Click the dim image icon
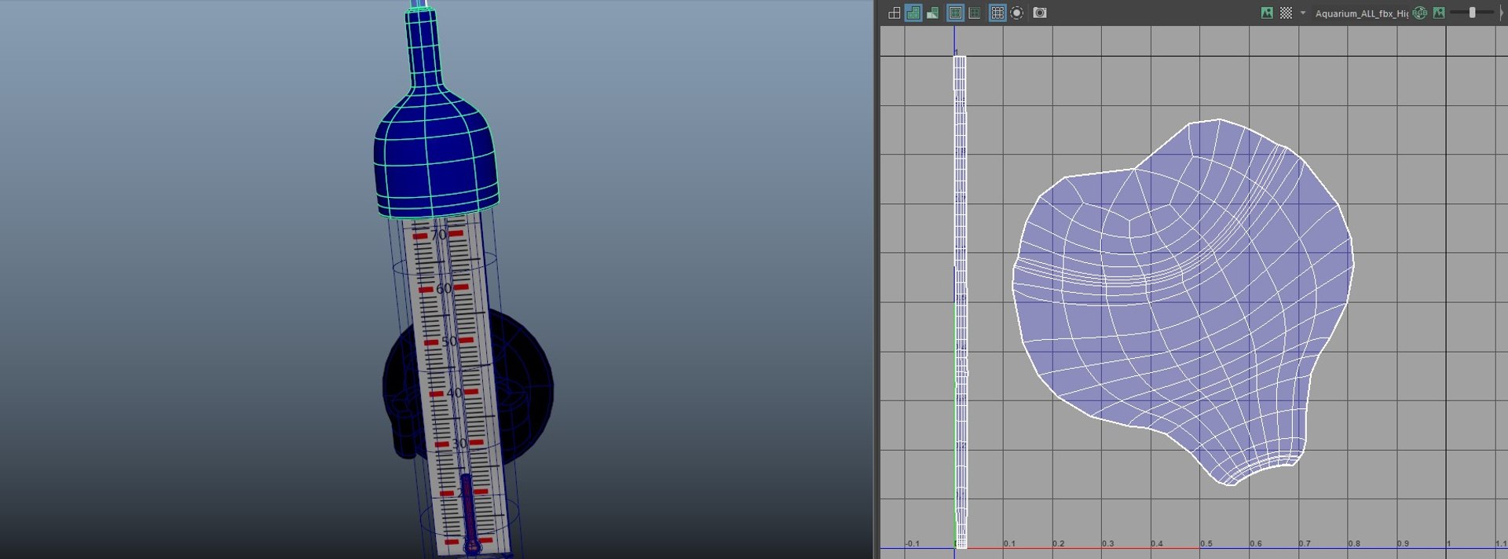 coord(1439,13)
